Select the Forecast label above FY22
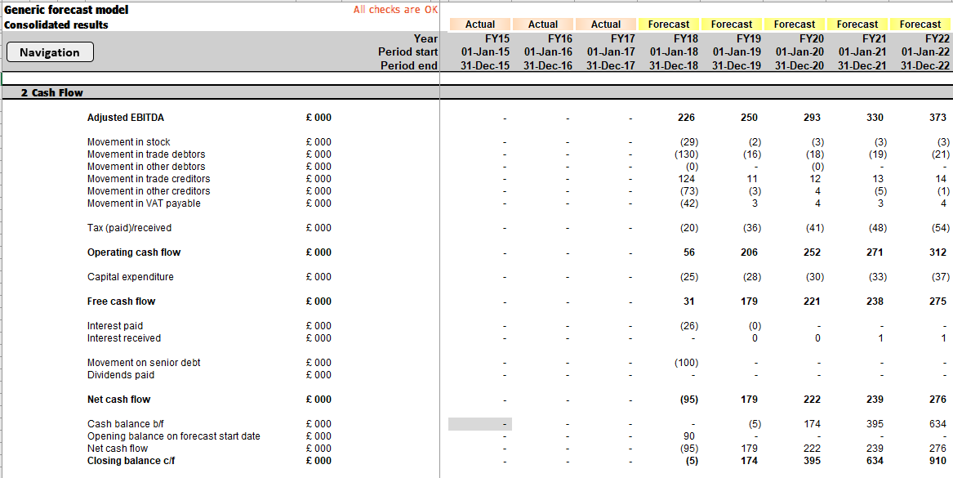The width and height of the screenshot is (953, 478). tap(920, 24)
